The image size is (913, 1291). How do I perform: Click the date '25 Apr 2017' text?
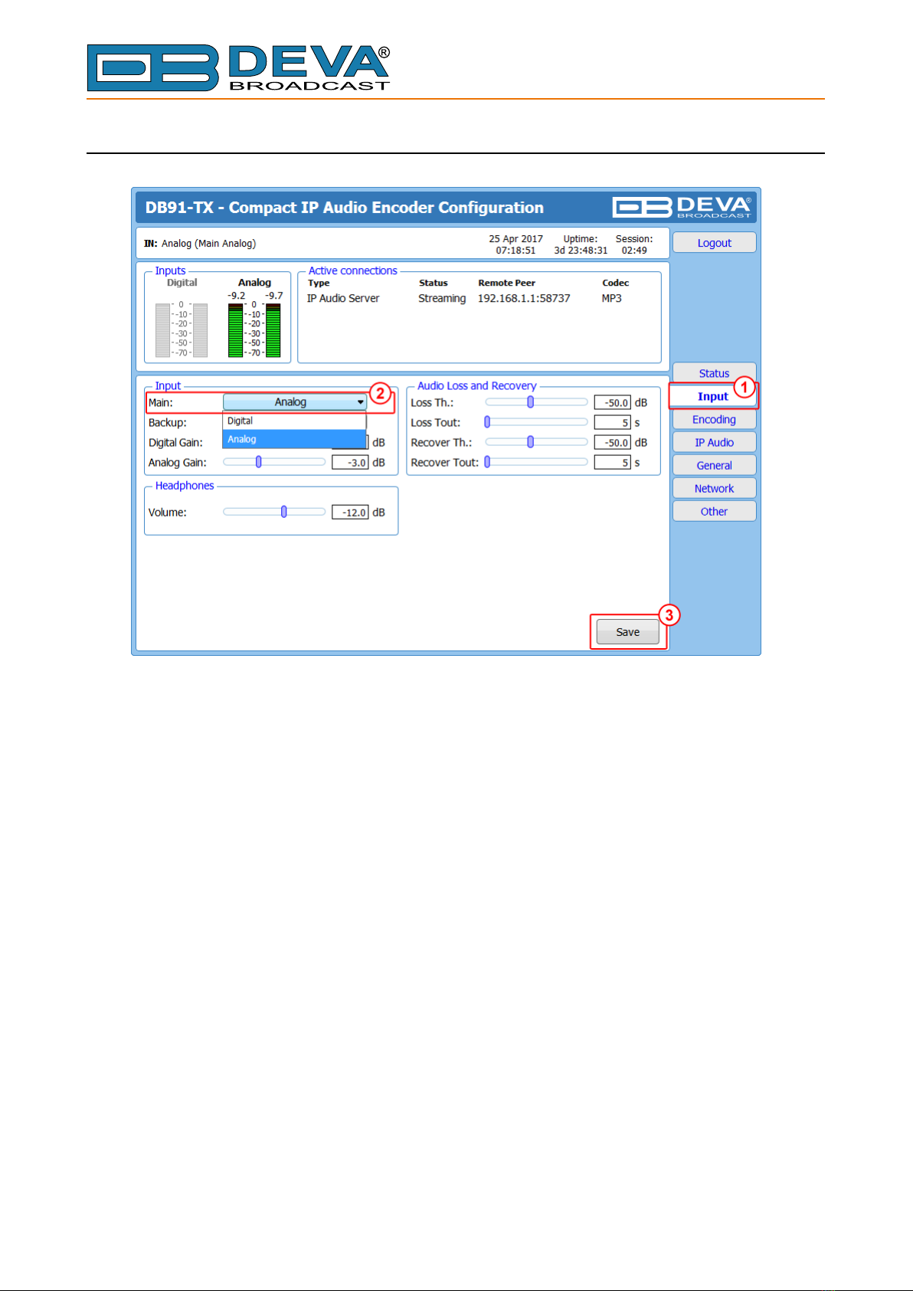(515, 239)
